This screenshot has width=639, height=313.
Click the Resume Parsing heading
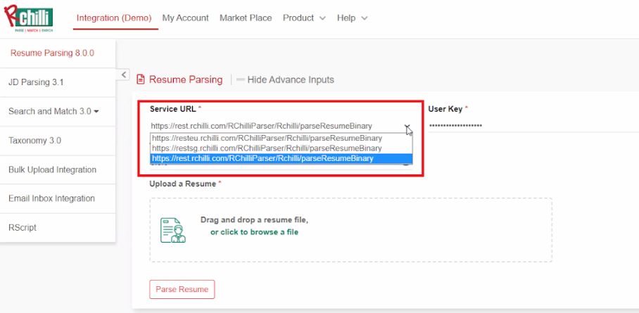click(x=186, y=79)
